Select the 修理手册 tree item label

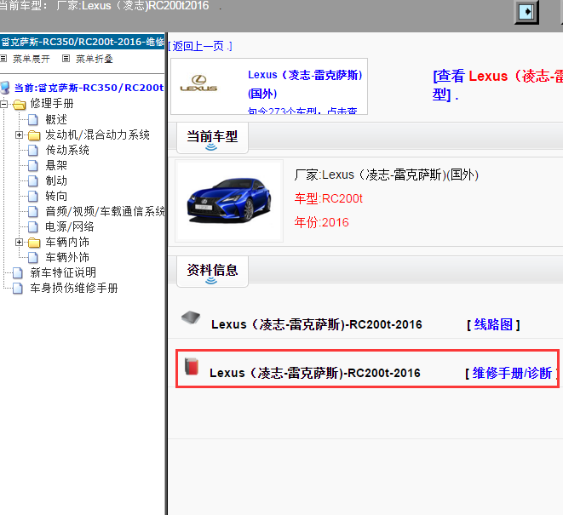point(52,103)
